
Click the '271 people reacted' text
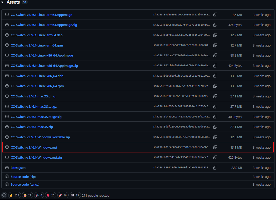96,195
